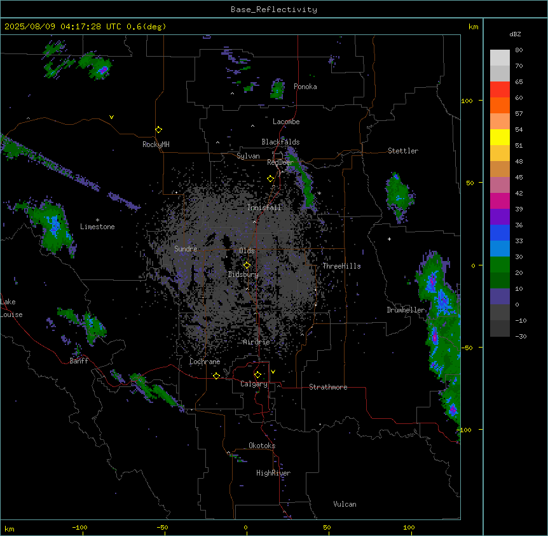Click the Didsbury label

(243, 274)
